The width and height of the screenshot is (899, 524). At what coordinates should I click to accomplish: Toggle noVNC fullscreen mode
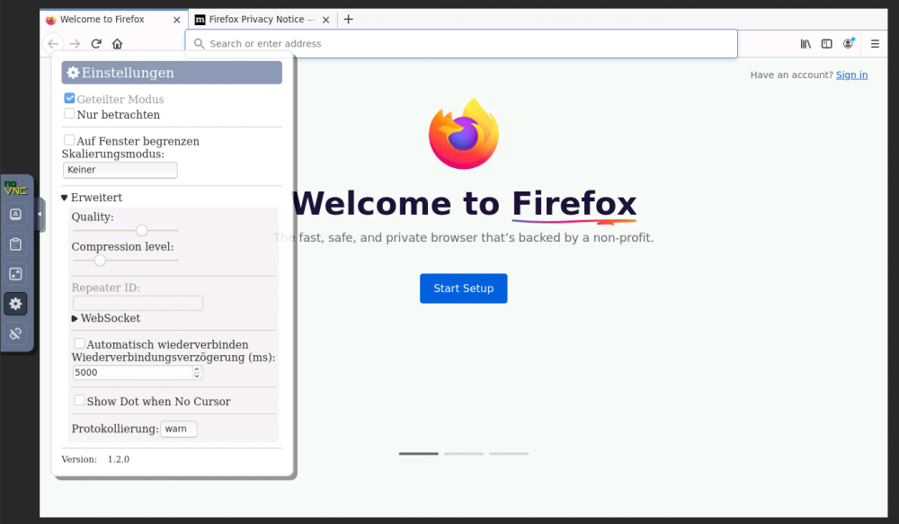15,274
